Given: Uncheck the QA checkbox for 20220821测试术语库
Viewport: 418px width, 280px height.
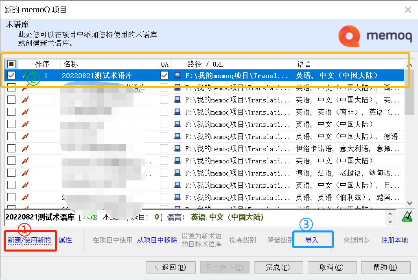Looking at the screenshot, I should tap(164, 75).
